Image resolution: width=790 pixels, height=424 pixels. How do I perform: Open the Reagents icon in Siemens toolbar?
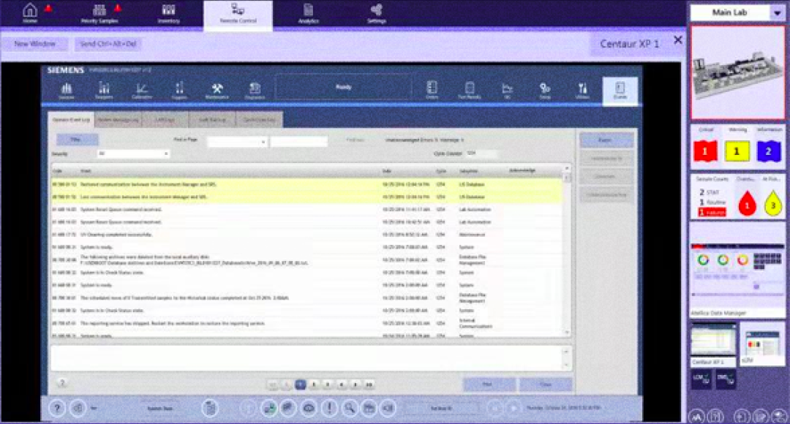pyautogui.click(x=104, y=90)
